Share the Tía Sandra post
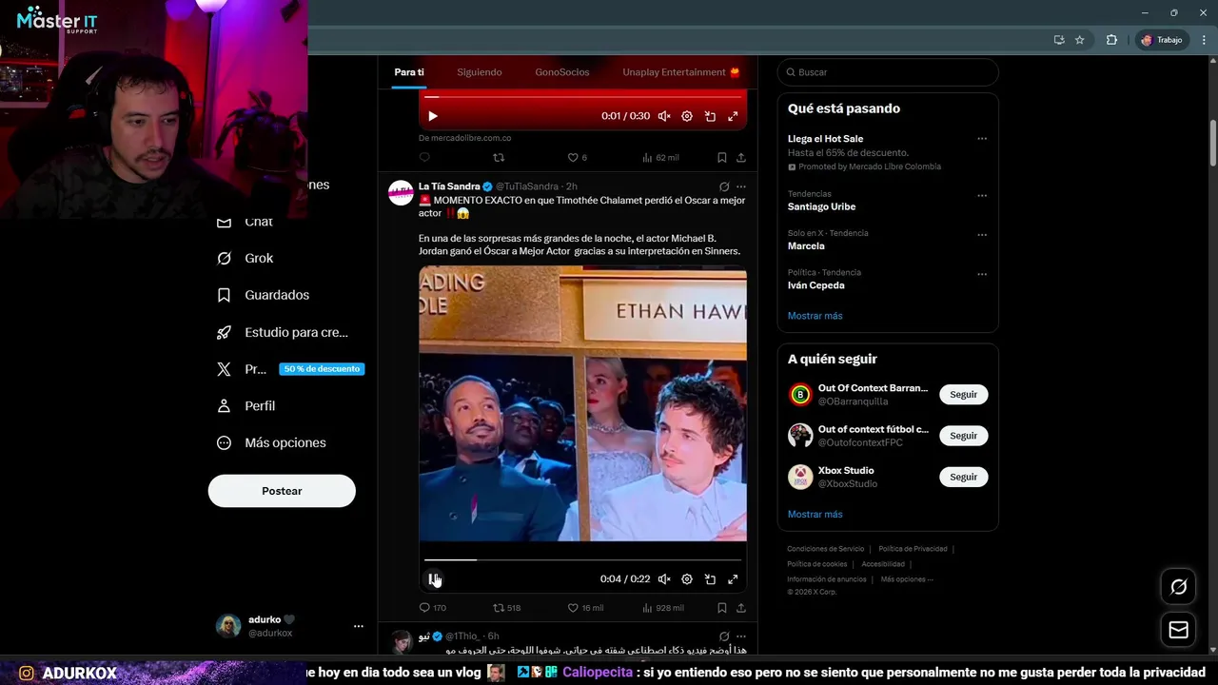 click(741, 608)
